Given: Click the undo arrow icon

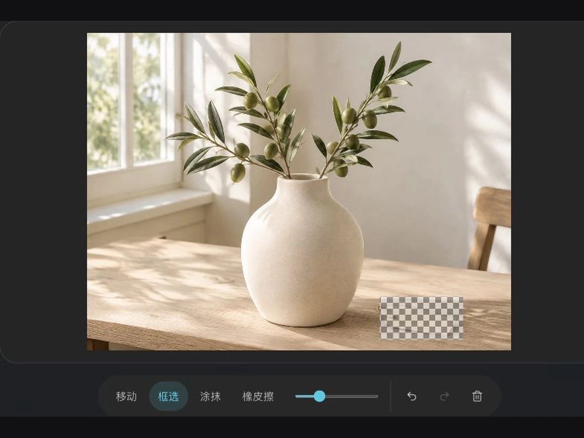Looking at the screenshot, I should click(x=412, y=396).
